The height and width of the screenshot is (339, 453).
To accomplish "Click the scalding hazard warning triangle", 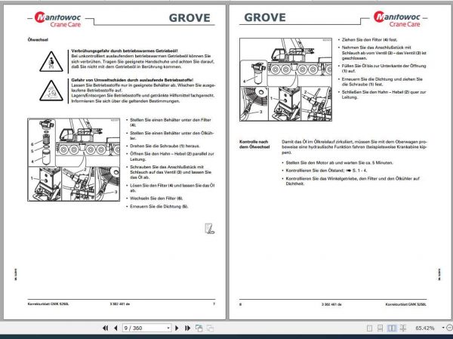I will point(51,62).
